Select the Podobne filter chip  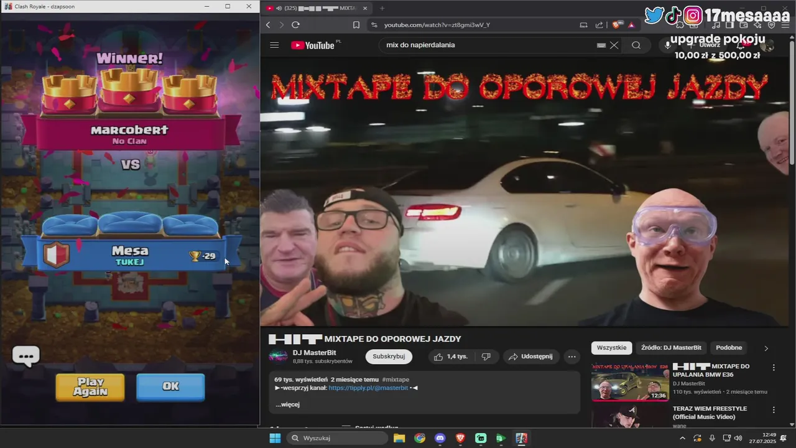point(729,348)
